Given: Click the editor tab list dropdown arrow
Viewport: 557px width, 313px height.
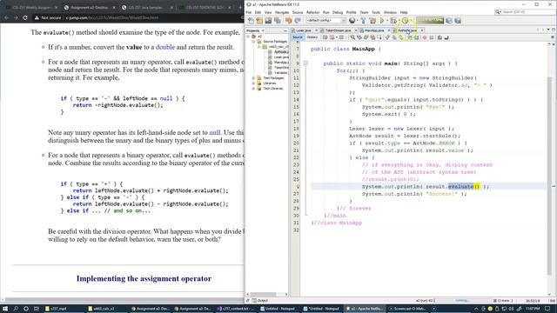Looking at the screenshot, I should pos(548,30).
